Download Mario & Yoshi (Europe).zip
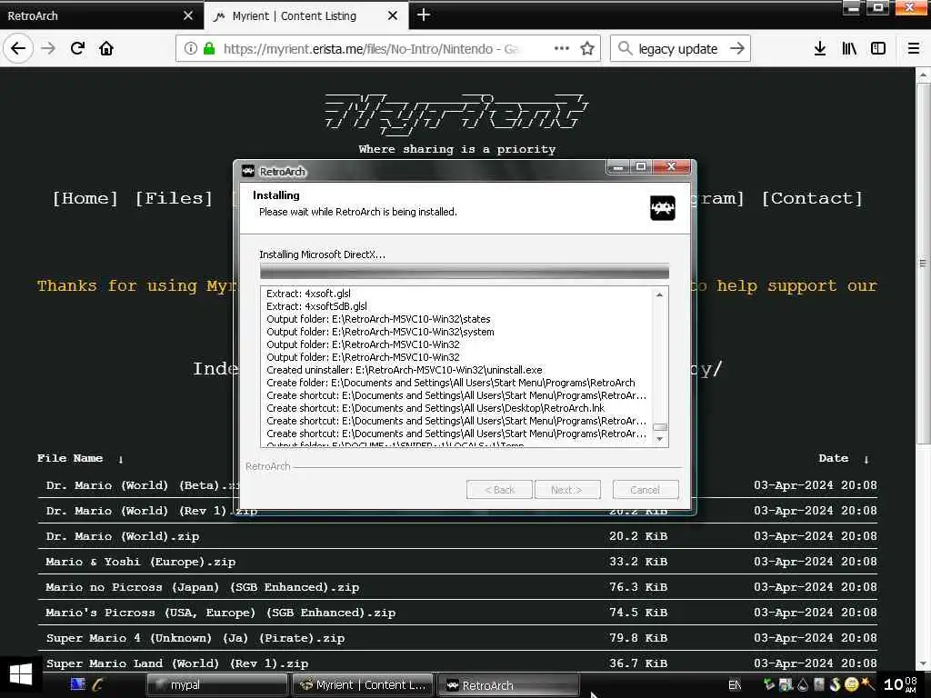This screenshot has width=931, height=698. coord(141,562)
